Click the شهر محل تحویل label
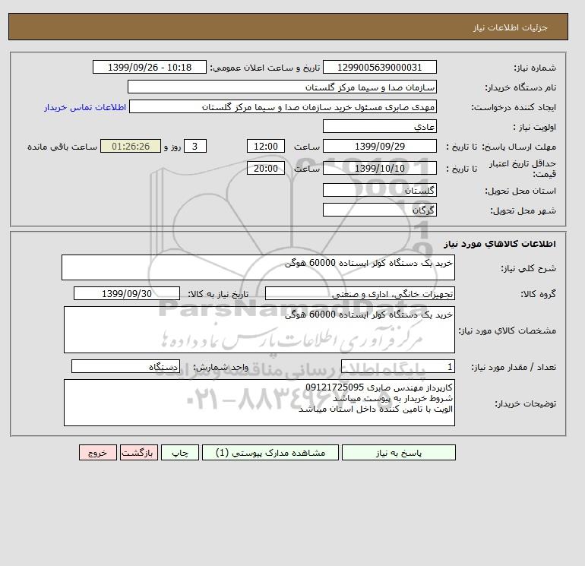Viewport: 585px width, 566px height. click(x=523, y=210)
